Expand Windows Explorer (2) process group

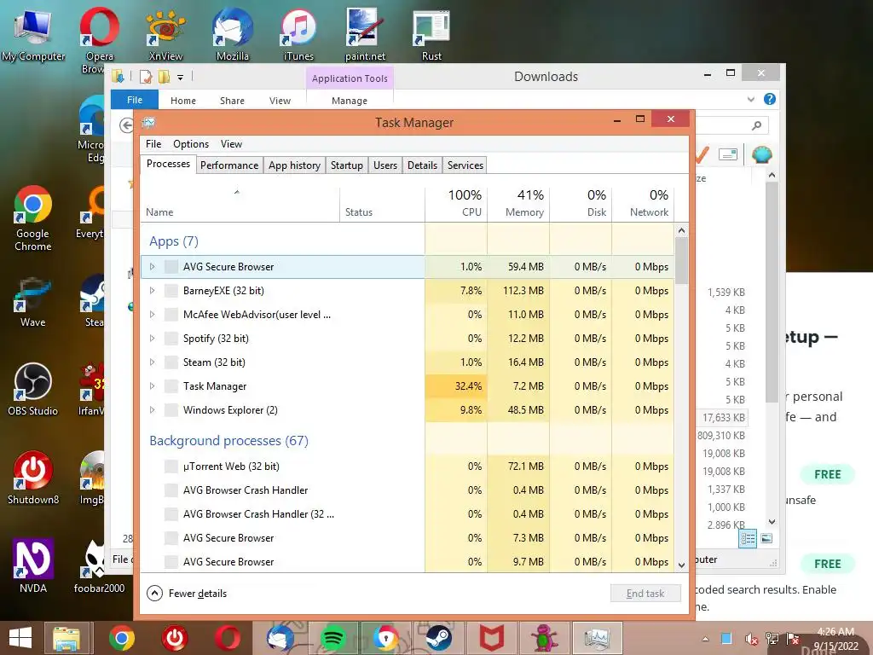point(152,410)
